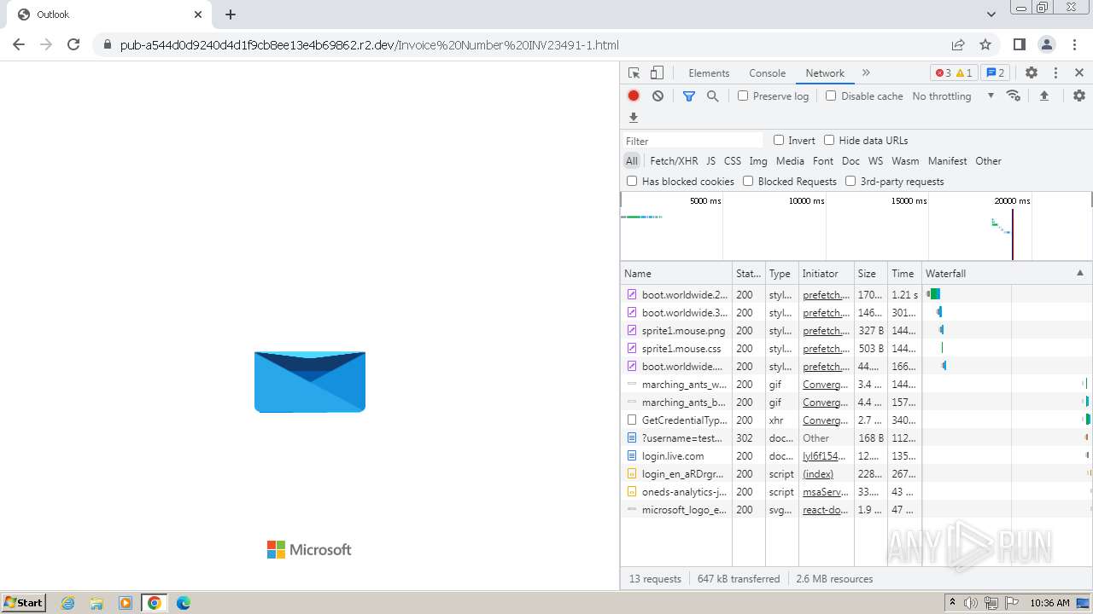Select the Network tab

(x=825, y=73)
